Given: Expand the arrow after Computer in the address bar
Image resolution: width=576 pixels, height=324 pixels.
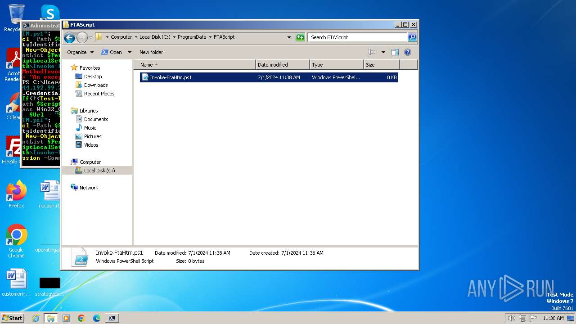Looking at the screenshot, I should point(136,37).
